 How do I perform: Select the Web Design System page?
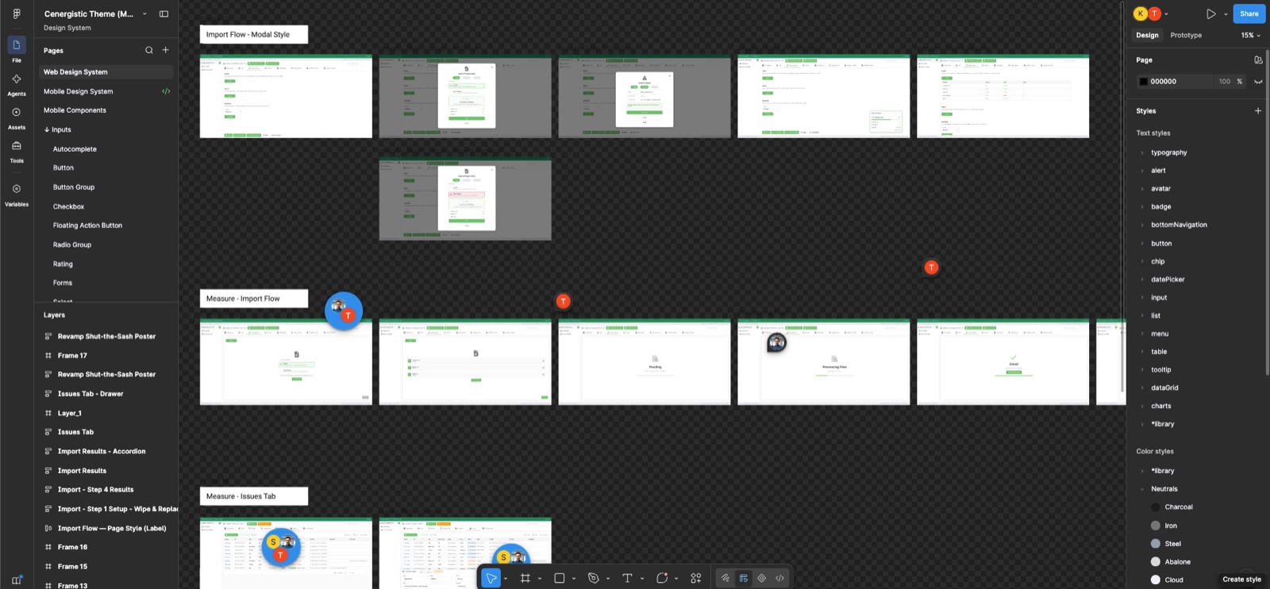click(x=106, y=71)
